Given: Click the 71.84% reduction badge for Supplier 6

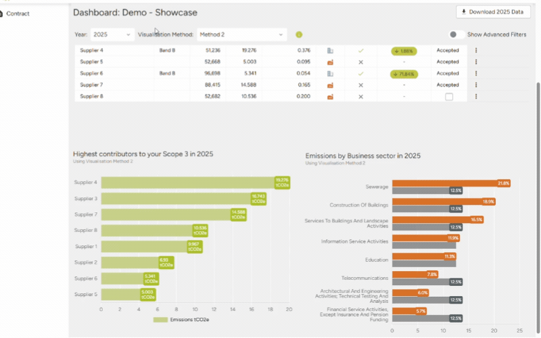Looking at the screenshot, I should click(x=404, y=74).
